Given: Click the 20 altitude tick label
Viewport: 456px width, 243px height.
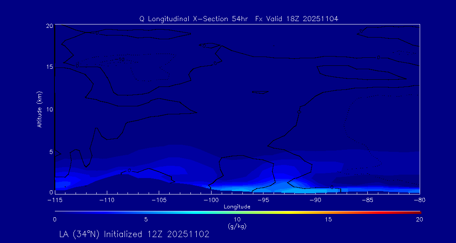Looking at the screenshot, I should tap(50, 26).
